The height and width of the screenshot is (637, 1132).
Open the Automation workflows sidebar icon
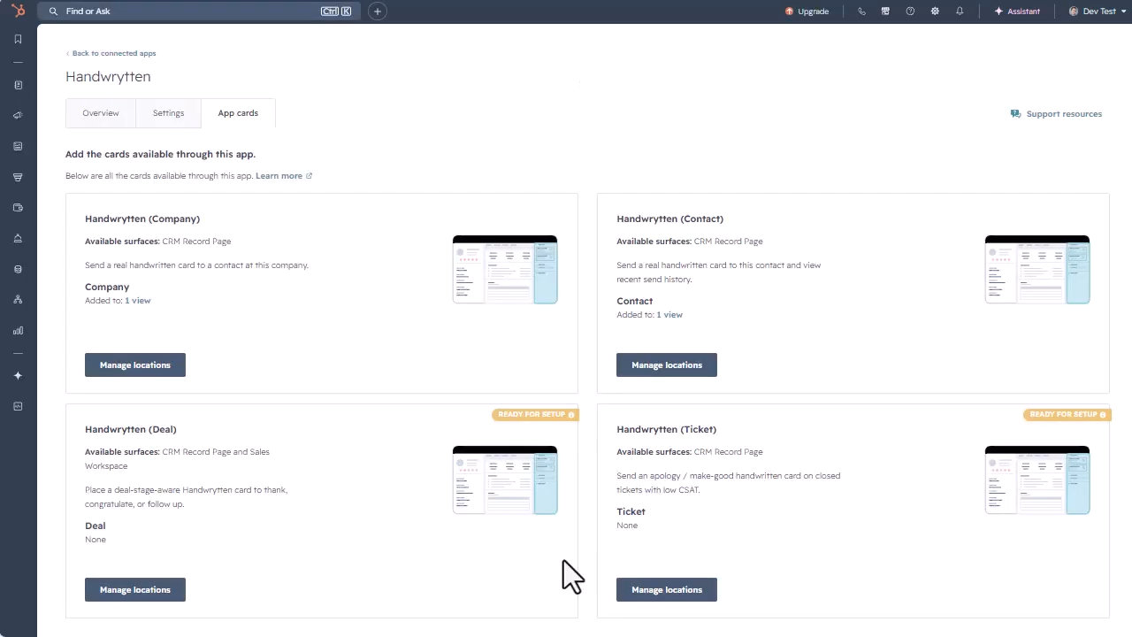pos(18,300)
